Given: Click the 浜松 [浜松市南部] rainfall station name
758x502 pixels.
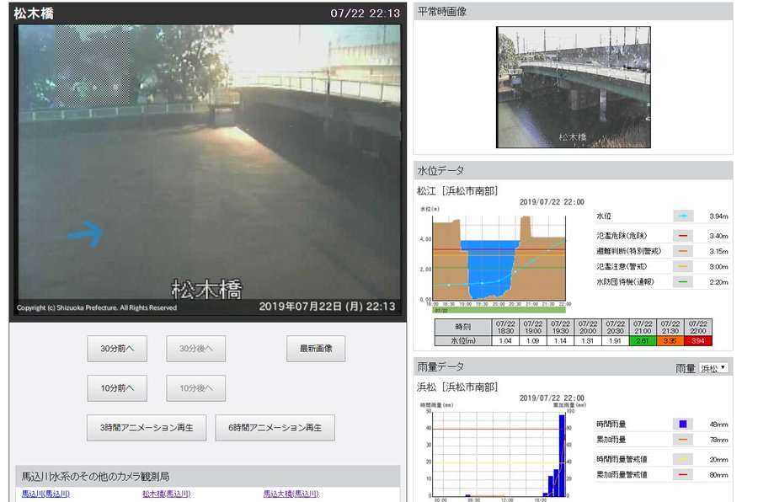Looking at the screenshot, I should pos(457,387).
